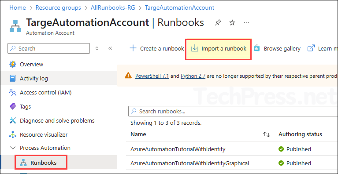Open AzureAutomationTutorialWithIdentity runbook

(x=178, y=149)
